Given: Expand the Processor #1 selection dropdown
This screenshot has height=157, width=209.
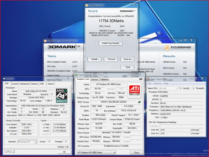Looking at the screenshot, I should [x=35, y=142].
